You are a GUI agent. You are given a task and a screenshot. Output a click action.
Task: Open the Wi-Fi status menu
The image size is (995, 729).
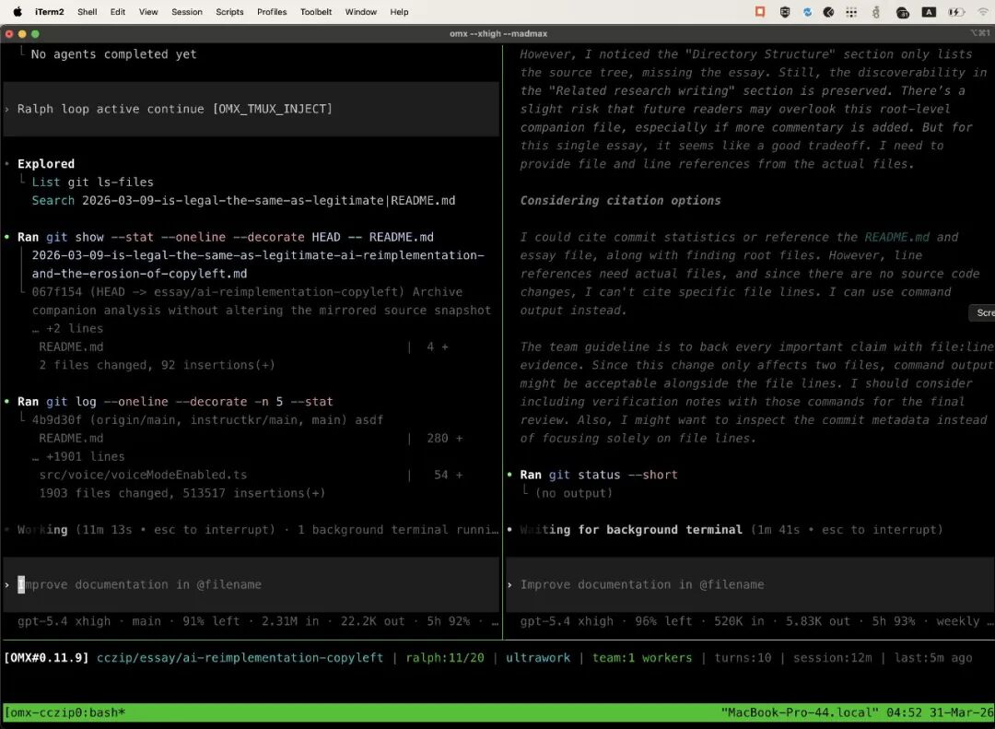[981, 12]
